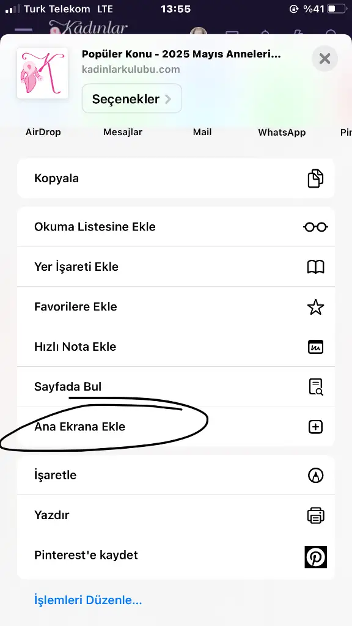Screen dimensions: 352x626
Task: Open the Seçenekler options chevron button
Action: pos(132,98)
